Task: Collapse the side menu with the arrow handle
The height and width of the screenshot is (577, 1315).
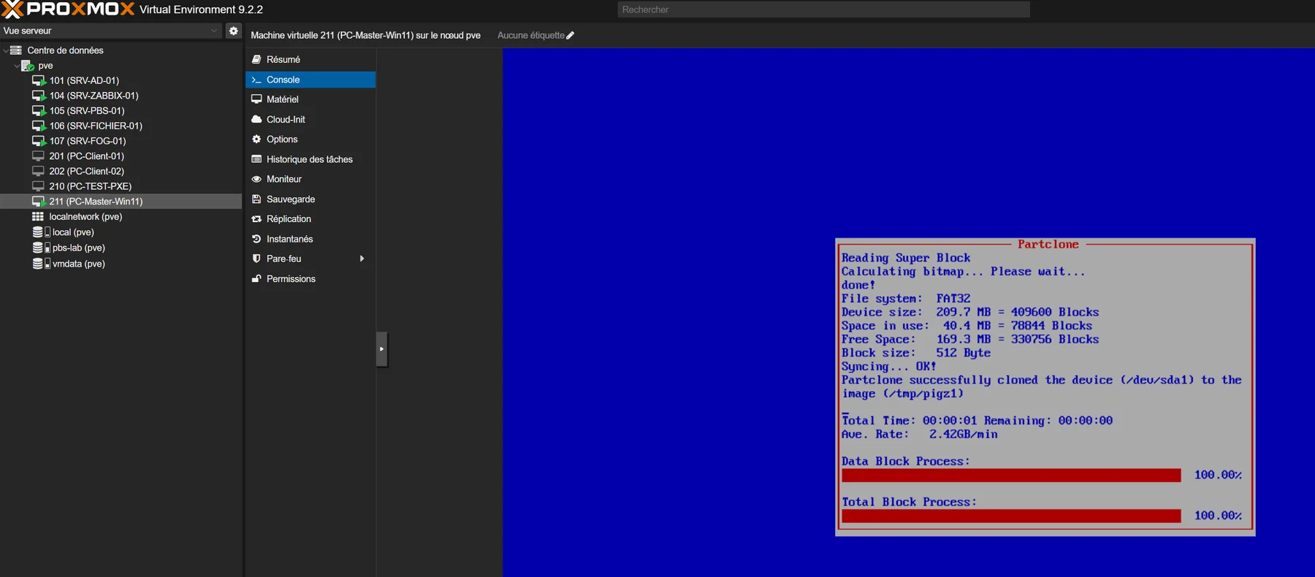Action: pos(381,349)
